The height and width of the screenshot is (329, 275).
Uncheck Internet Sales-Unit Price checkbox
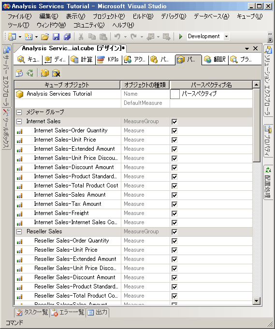point(174,140)
